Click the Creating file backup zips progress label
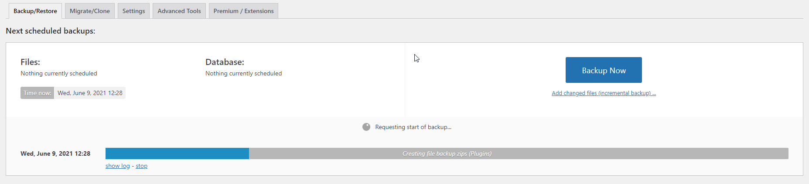Viewport: 809px width, 184px height. tap(447, 153)
